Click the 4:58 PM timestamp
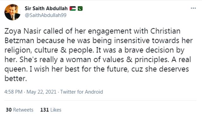Viewport: 202px width, 117px height. pyautogui.click(x=13, y=92)
